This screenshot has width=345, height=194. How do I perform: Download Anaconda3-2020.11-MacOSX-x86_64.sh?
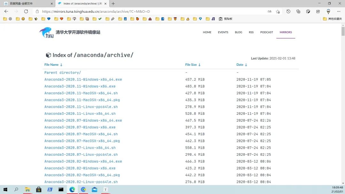tap(81, 93)
